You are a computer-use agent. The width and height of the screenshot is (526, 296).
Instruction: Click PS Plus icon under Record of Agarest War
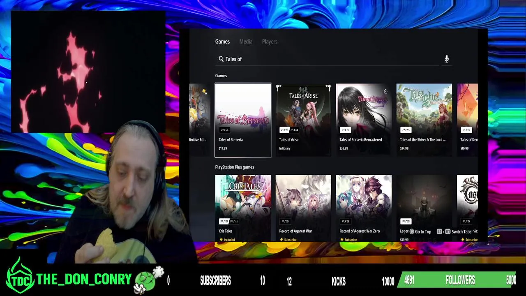point(281,240)
